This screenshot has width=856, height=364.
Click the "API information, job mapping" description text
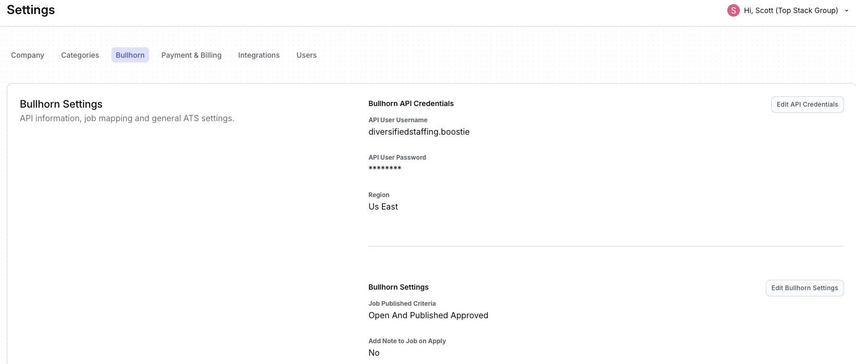(127, 119)
